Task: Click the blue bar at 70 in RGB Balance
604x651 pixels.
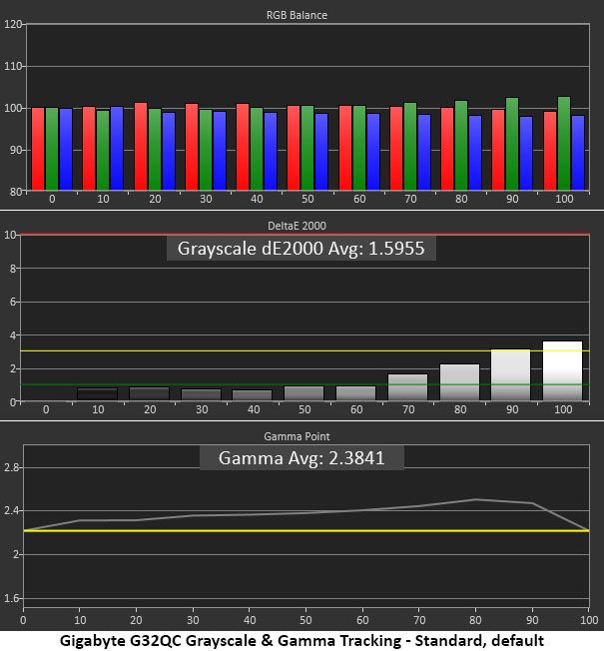Action: point(424,153)
